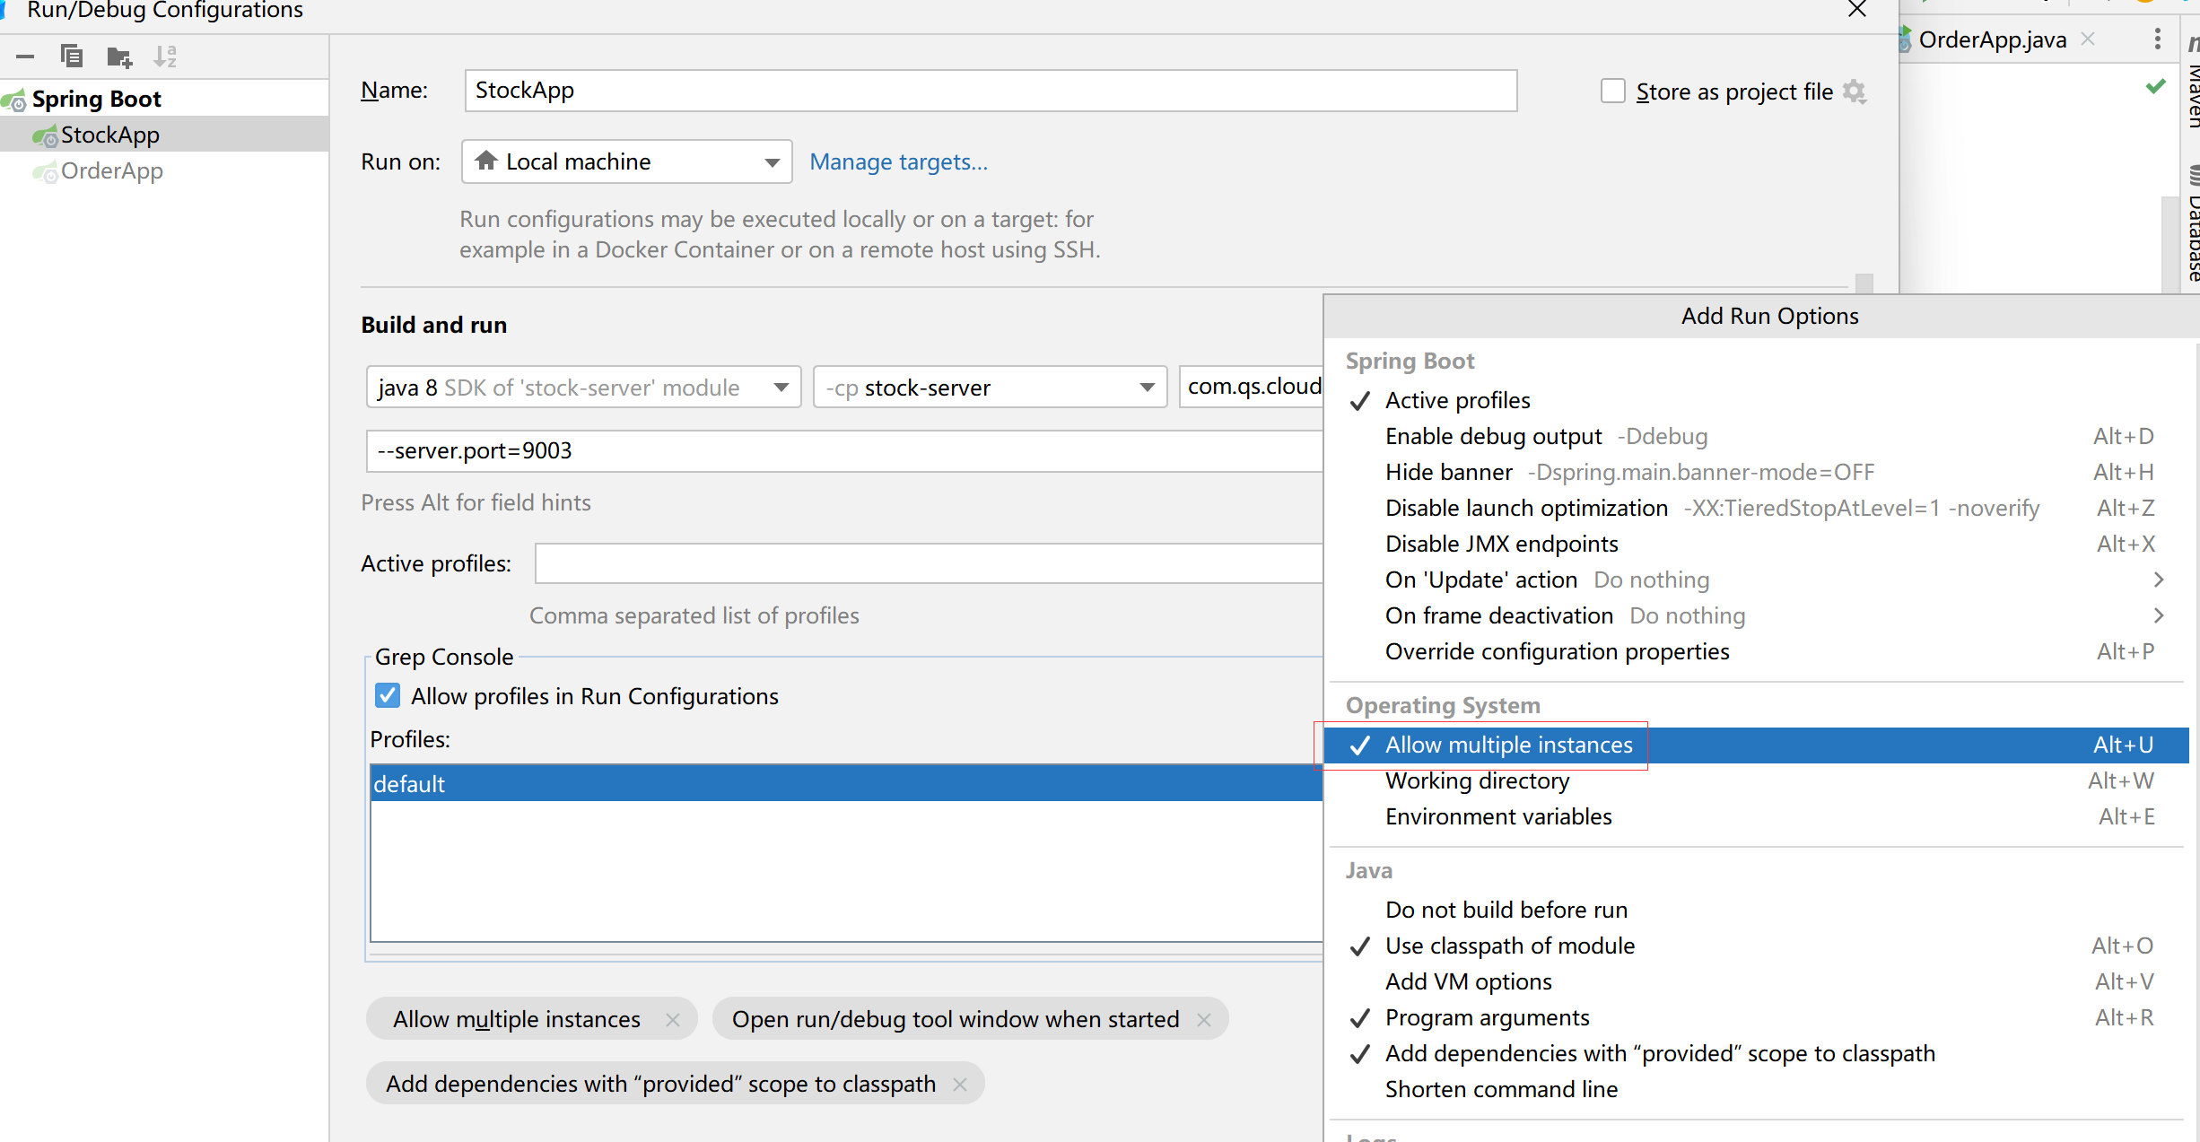Viewport: 2200px width, 1142px height.
Task: Remove the Open run/debug tool window chip
Action: point(1204,1020)
